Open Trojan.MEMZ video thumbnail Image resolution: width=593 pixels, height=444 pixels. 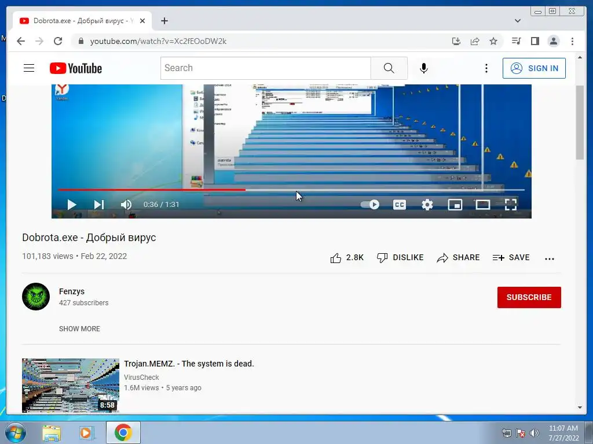coord(70,386)
